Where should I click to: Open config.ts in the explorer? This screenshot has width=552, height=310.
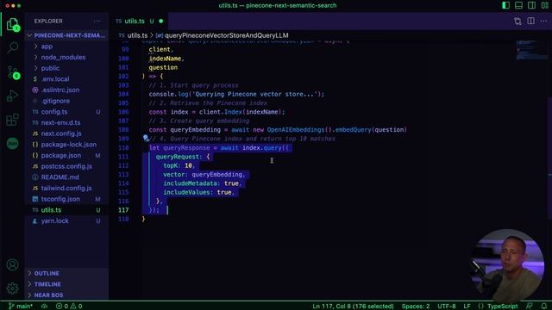pyautogui.click(x=54, y=112)
